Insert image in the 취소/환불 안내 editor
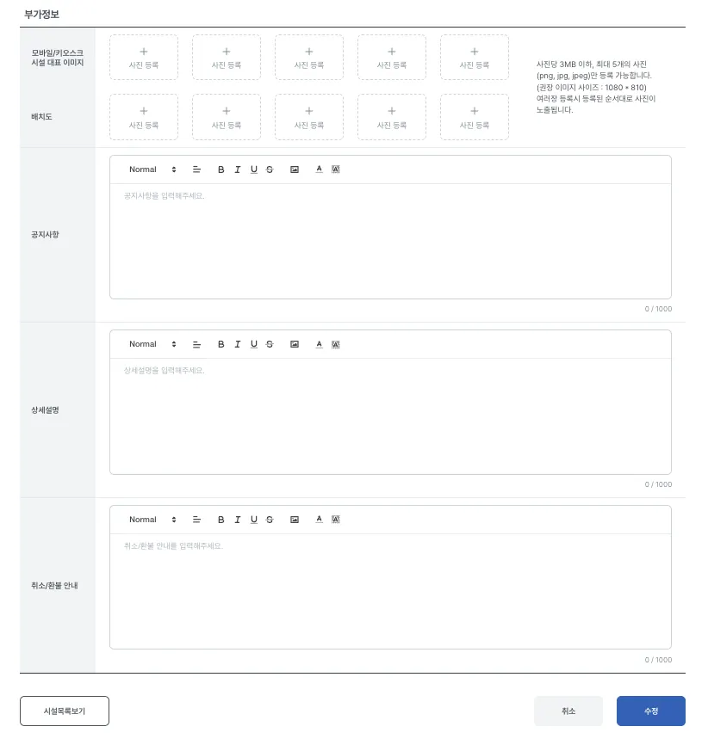 pos(295,520)
